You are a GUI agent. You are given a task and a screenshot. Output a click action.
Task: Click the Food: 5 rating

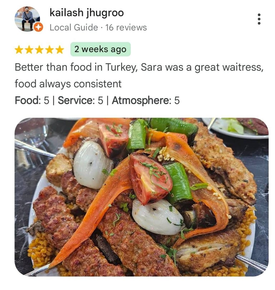pyautogui.click(x=32, y=101)
